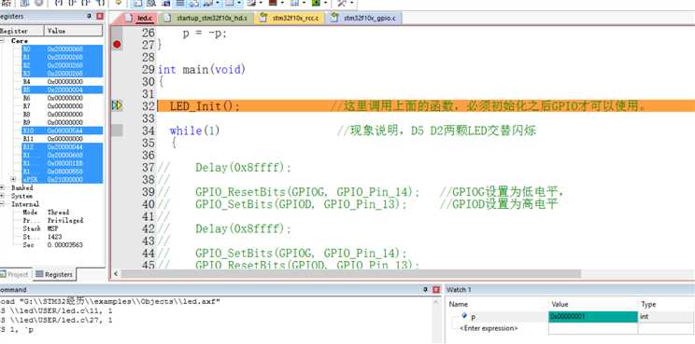The width and height of the screenshot is (695, 344).
Task: Click GPIO_ResetBits(GPIOG, GPIO_Pin_14) on line 39
Action: tap(307, 192)
